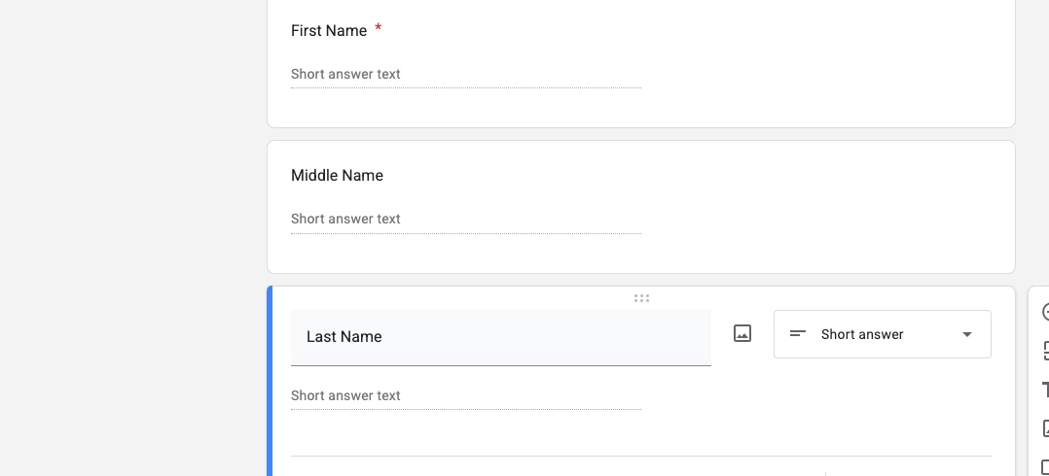
Task: Grab the six-dot drag handle on Last Name card
Action: (641, 298)
